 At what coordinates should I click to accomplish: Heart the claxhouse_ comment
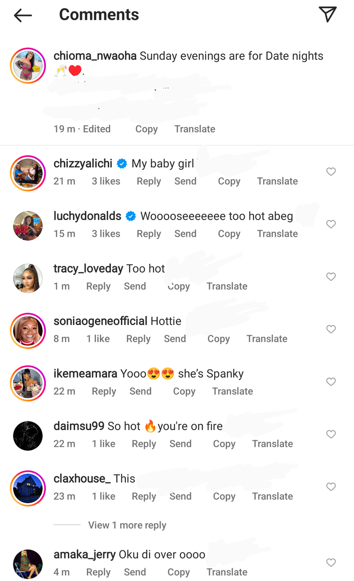click(331, 486)
